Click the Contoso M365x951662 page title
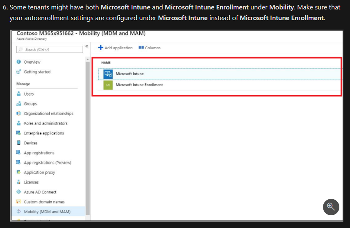The image size is (350, 228). 81,34
